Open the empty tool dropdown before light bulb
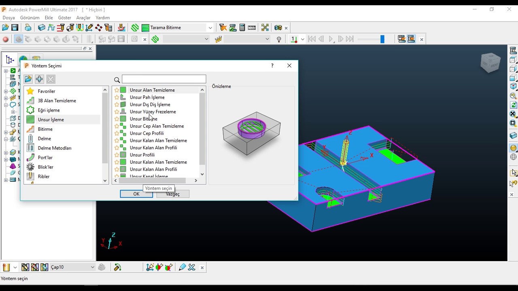Viewport: 518px width, 291px height. click(267, 39)
